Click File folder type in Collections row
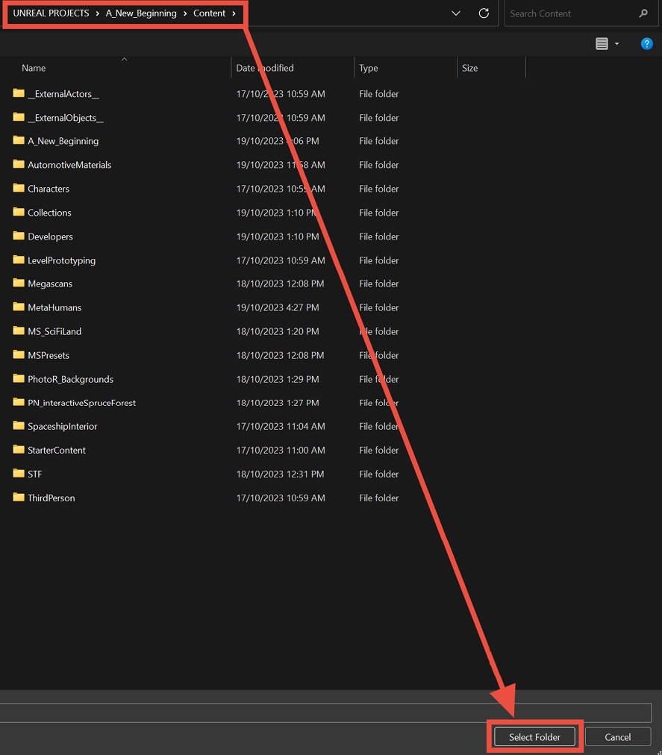The image size is (662, 755). [x=378, y=213]
